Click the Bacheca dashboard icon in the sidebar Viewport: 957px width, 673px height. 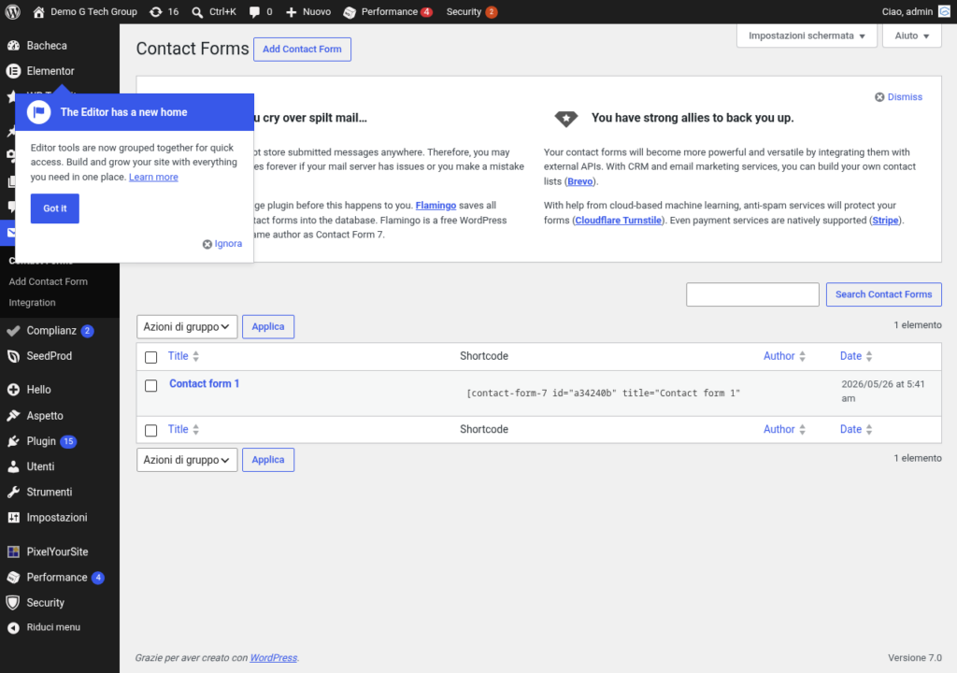click(13, 46)
